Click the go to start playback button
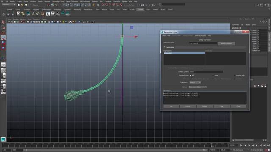 pos(241,145)
